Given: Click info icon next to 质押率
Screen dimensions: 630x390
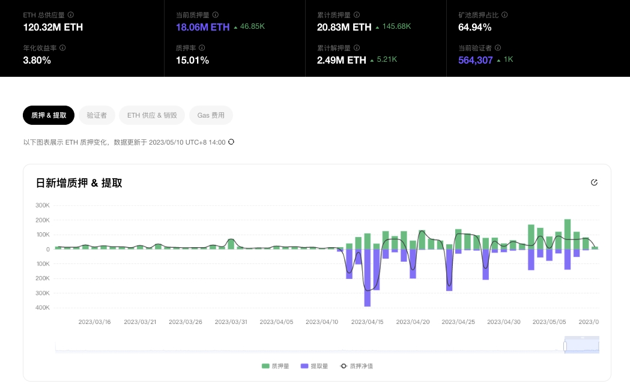Looking at the screenshot, I should click(202, 47).
